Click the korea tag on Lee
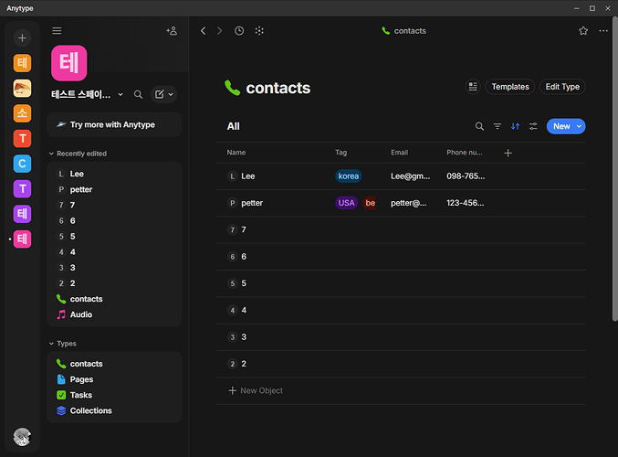The width and height of the screenshot is (618, 457). click(349, 176)
